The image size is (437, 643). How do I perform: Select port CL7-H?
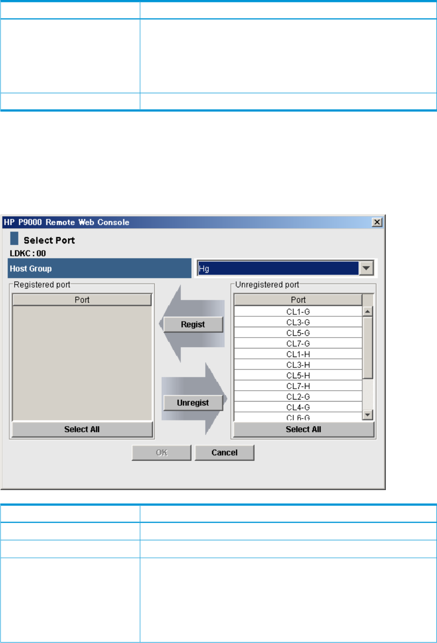298,386
